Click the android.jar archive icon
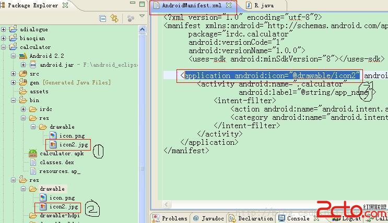The image size is (388, 223). point(33,65)
